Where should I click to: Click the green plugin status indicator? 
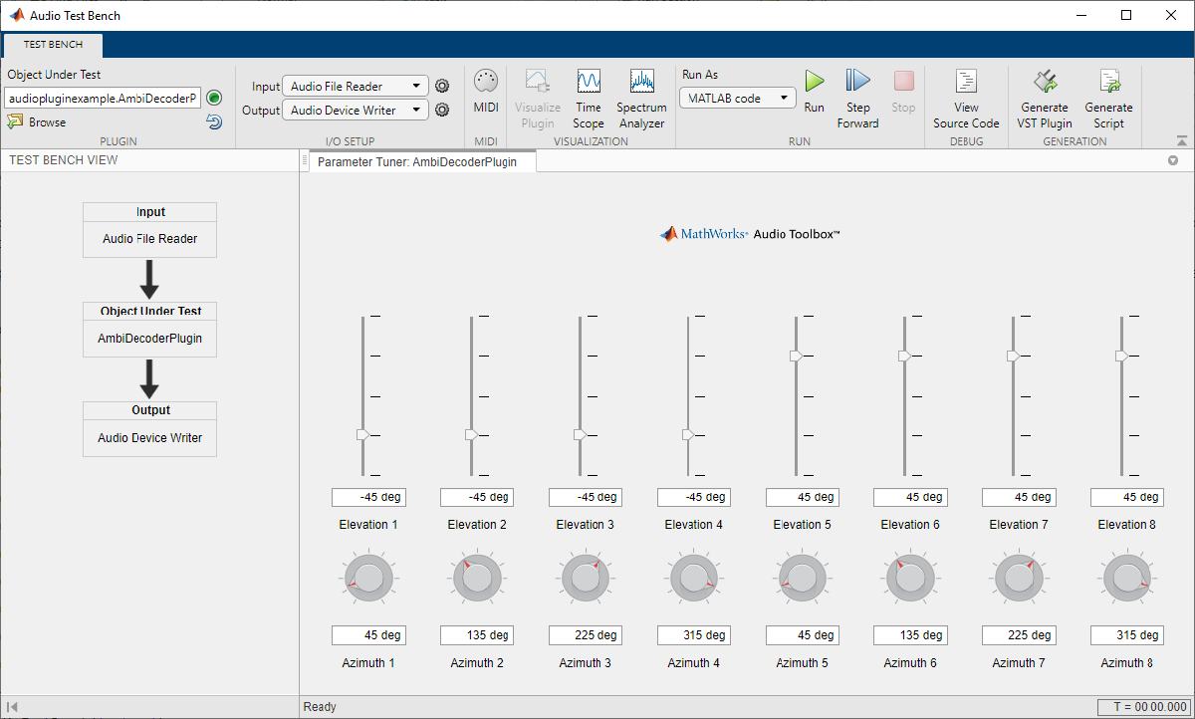coord(214,98)
